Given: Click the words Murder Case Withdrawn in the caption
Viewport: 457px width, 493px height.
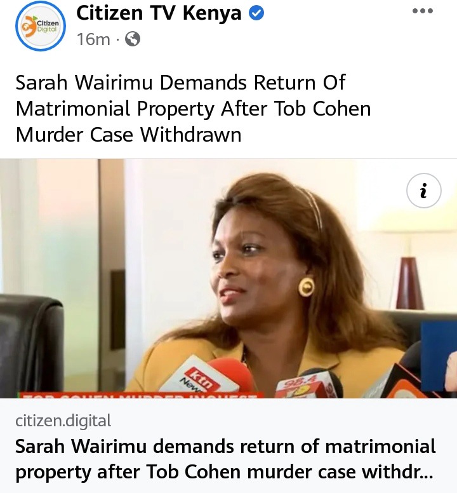Looking at the screenshot, I should pyautogui.click(x=128, y=135).
